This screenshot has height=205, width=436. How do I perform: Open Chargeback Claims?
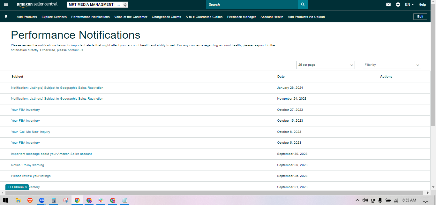tap(166, 17)
